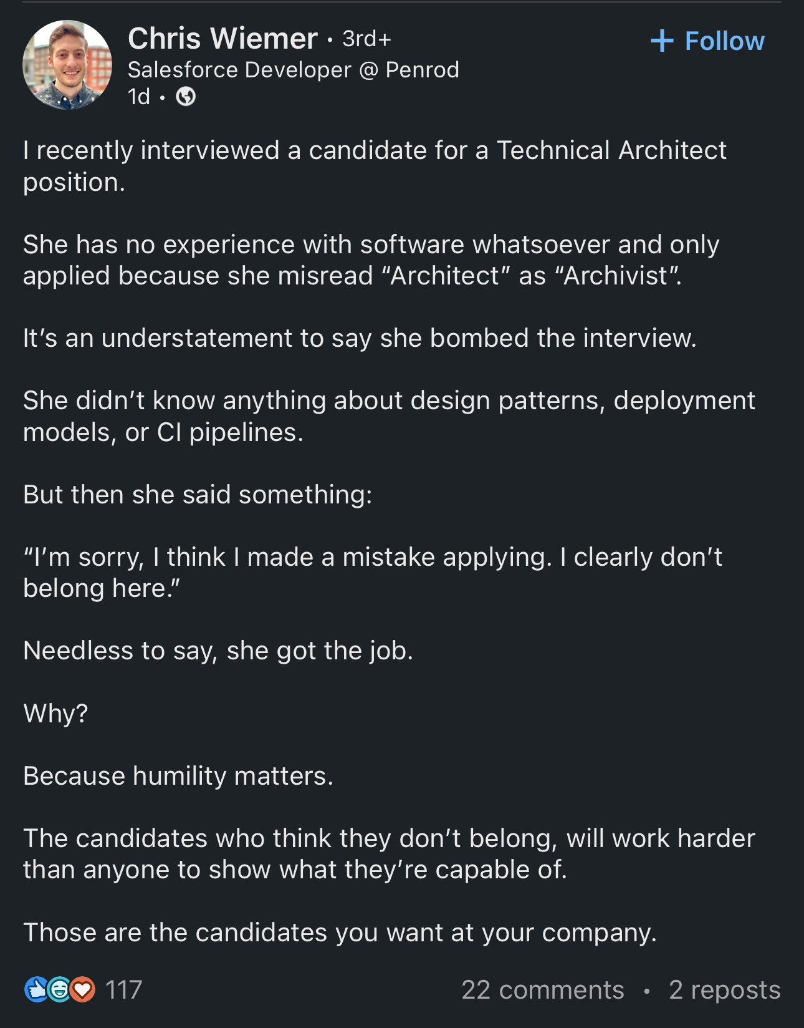The height and width of the screenshot is (1028, 804).
Task: Click the globe public visibility icon
Action: tap(186, 97)
